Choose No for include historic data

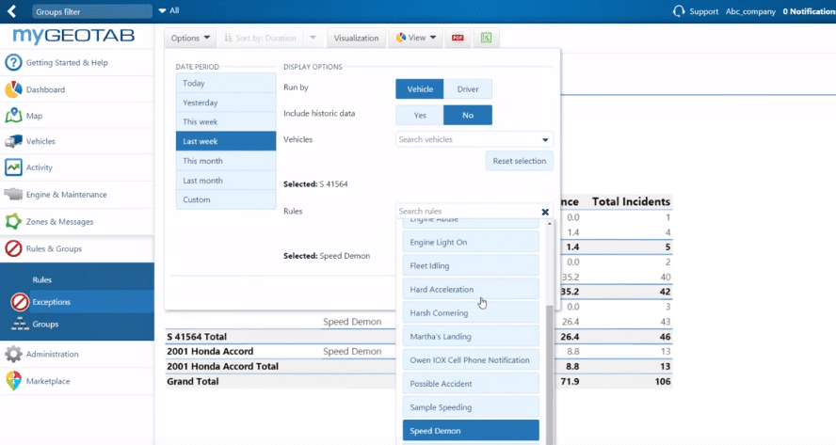pos(468,115)
